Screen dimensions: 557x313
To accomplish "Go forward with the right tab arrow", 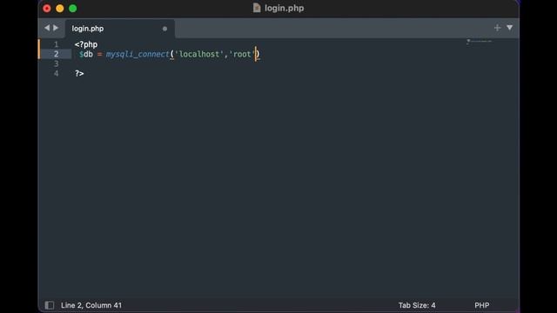I will (56, 28).
